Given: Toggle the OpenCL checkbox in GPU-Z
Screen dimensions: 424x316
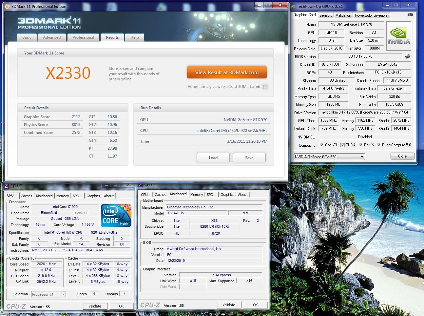Looking at the screenshot, I should click(322, 145).
